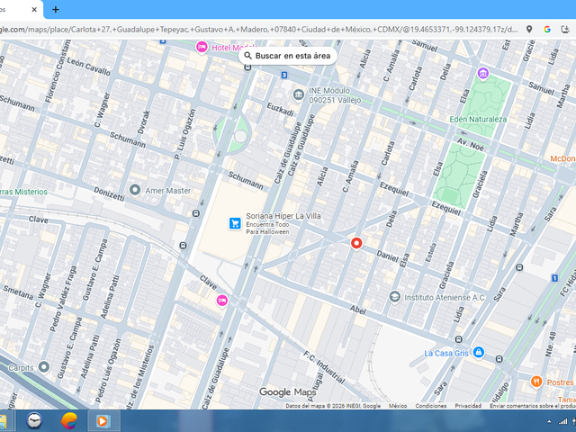This screenshot has height=432, width=576.
Task: Click the 'F.C. Industrial' street label
Action: click(x=324, y=367)
